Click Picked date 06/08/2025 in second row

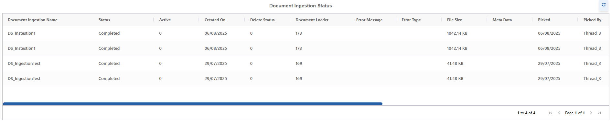(549, 48)
